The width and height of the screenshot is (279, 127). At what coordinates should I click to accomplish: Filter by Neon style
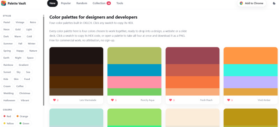point(7,29)
